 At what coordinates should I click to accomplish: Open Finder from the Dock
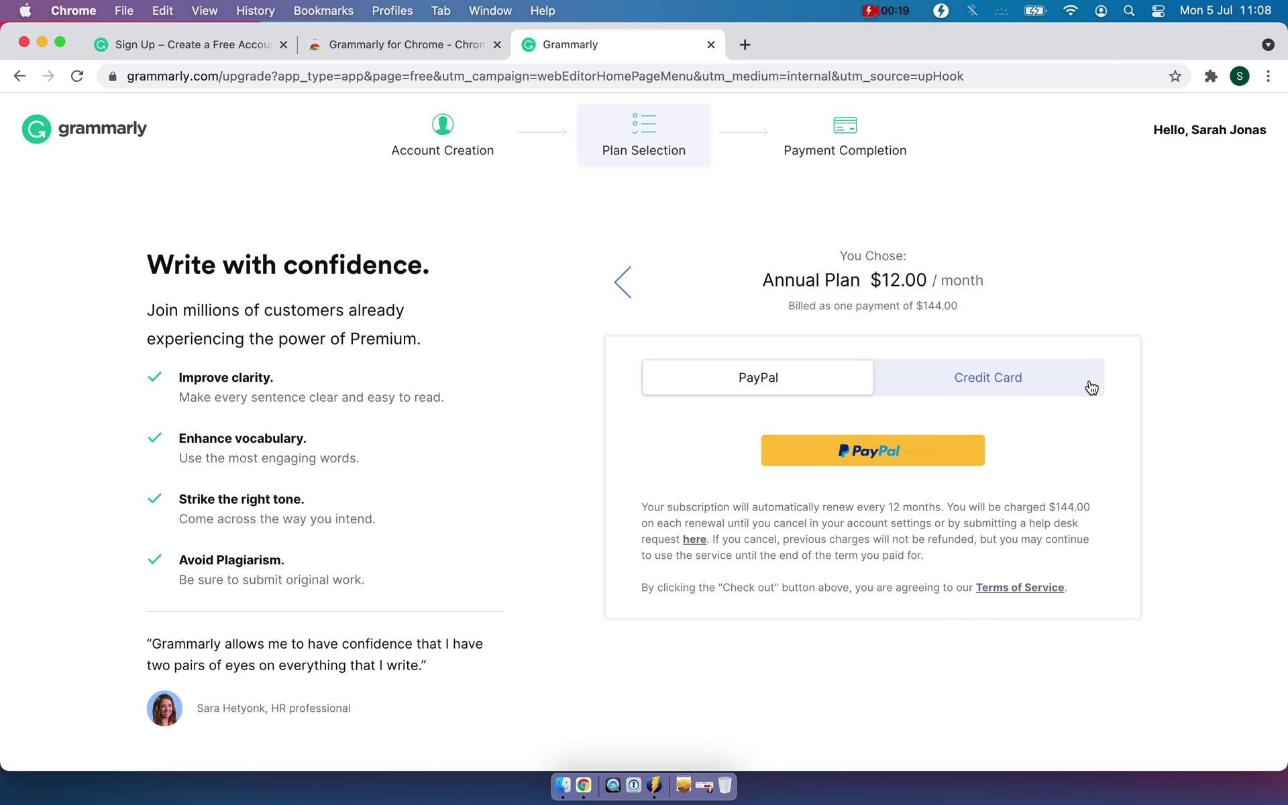click(563, 785)
